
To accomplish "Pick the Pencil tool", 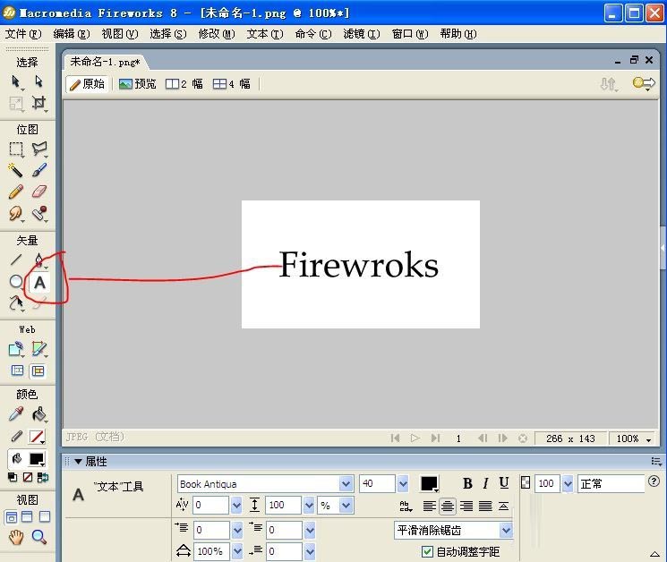I will point(16,192).
